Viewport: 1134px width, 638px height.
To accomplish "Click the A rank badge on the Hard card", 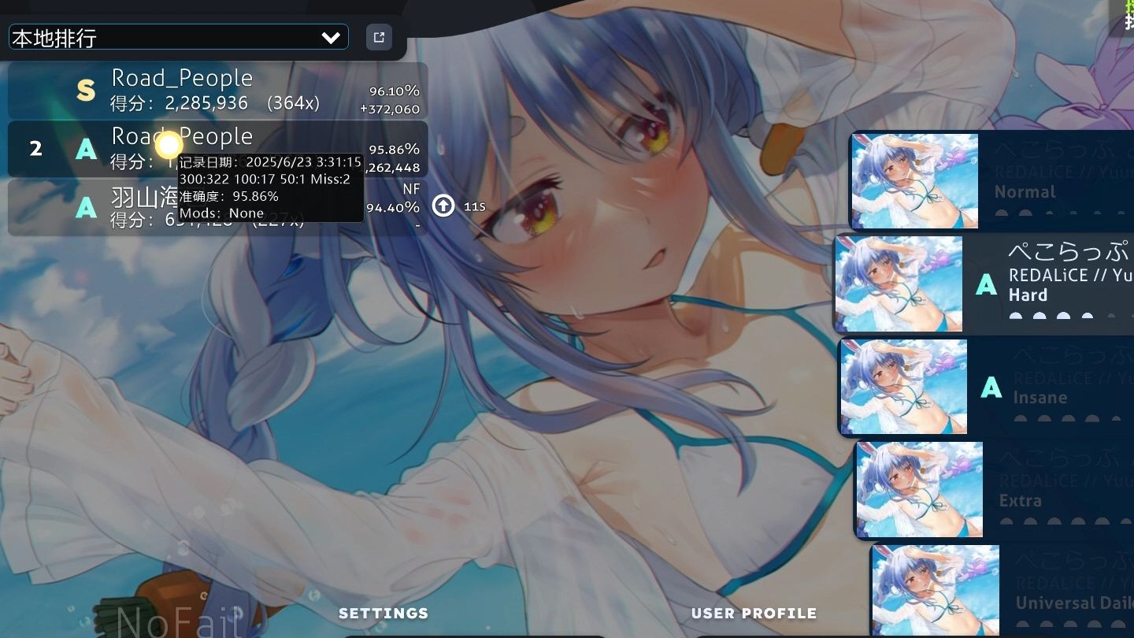I will pos(987,284).
